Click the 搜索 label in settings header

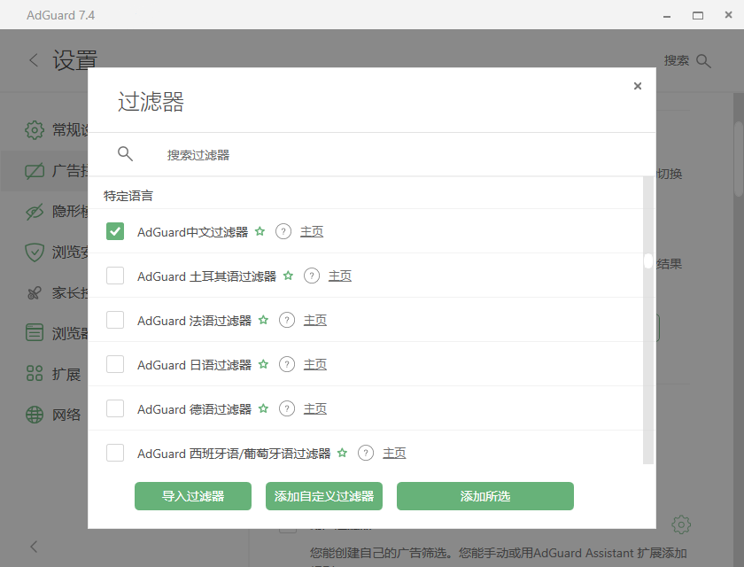pyautogui.click(x=676, y=61)
